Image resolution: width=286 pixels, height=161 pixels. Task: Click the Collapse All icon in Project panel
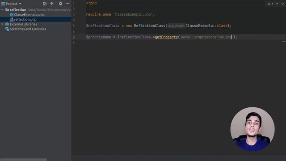tap(52, 4)
